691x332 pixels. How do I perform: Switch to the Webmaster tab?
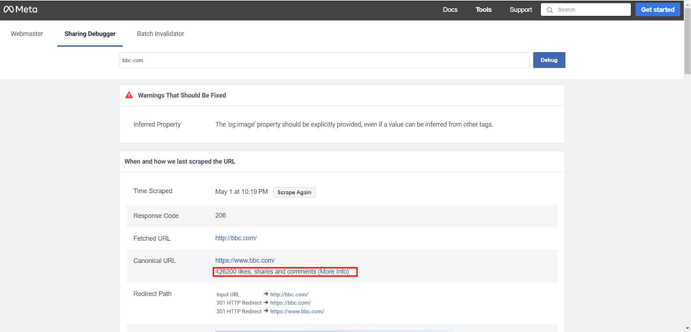coord(27,34)
